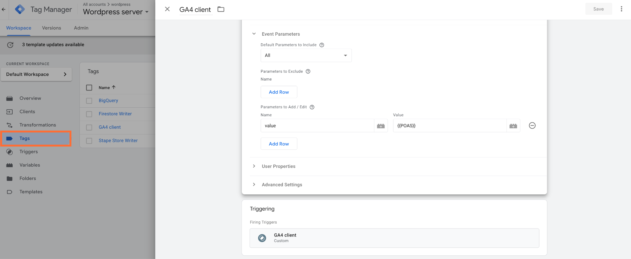This screenshot has width=631, height=259.
Task: Click the Templates sidebar icon
Action: (10, 192)
